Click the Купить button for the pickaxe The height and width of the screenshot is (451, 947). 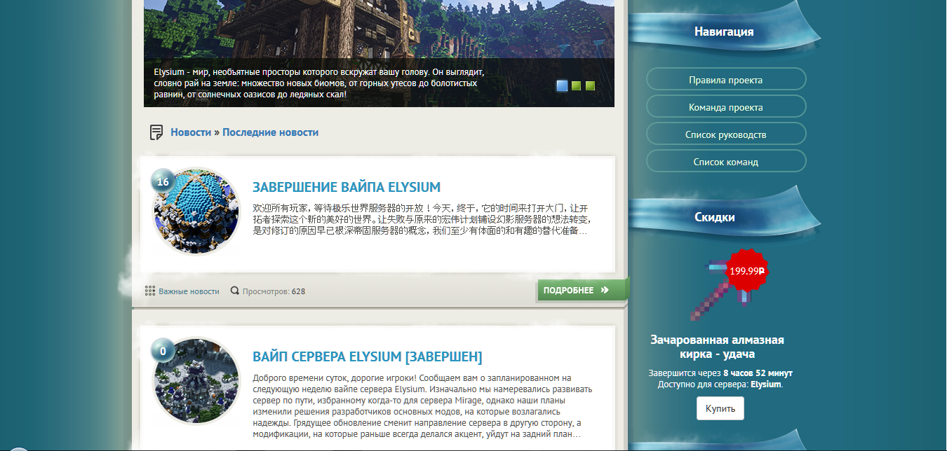pyautogui.click(x=720, y=408)
